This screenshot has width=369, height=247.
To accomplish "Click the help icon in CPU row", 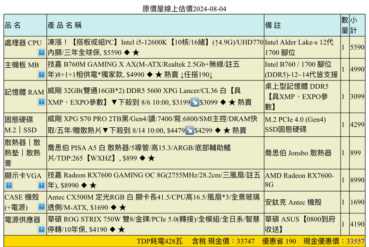I will click(x=42, y=52).
